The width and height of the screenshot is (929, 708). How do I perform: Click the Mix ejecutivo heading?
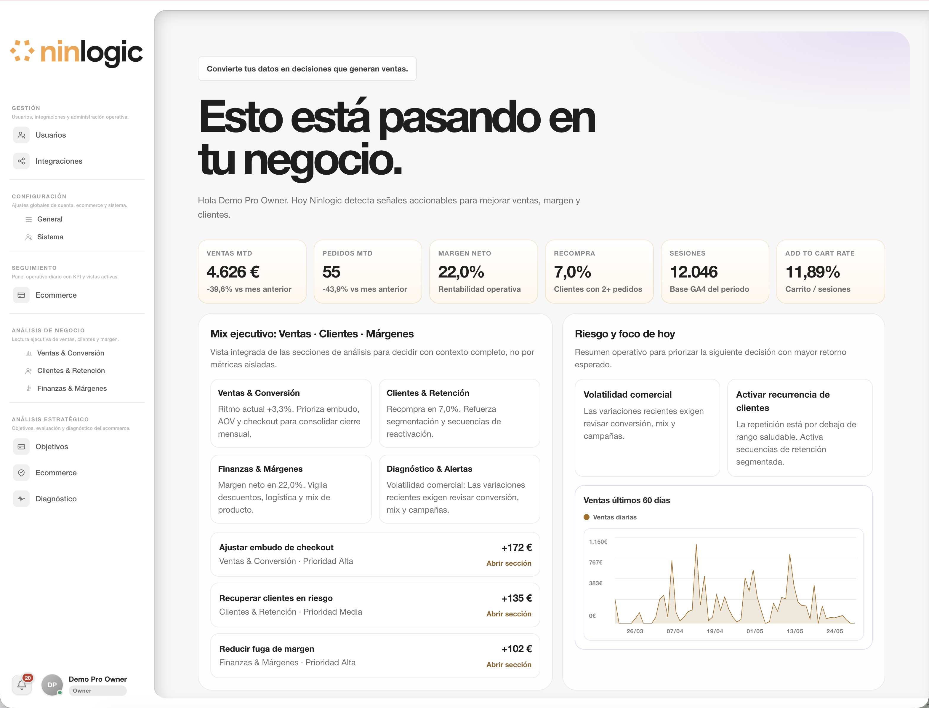(312, 334)
